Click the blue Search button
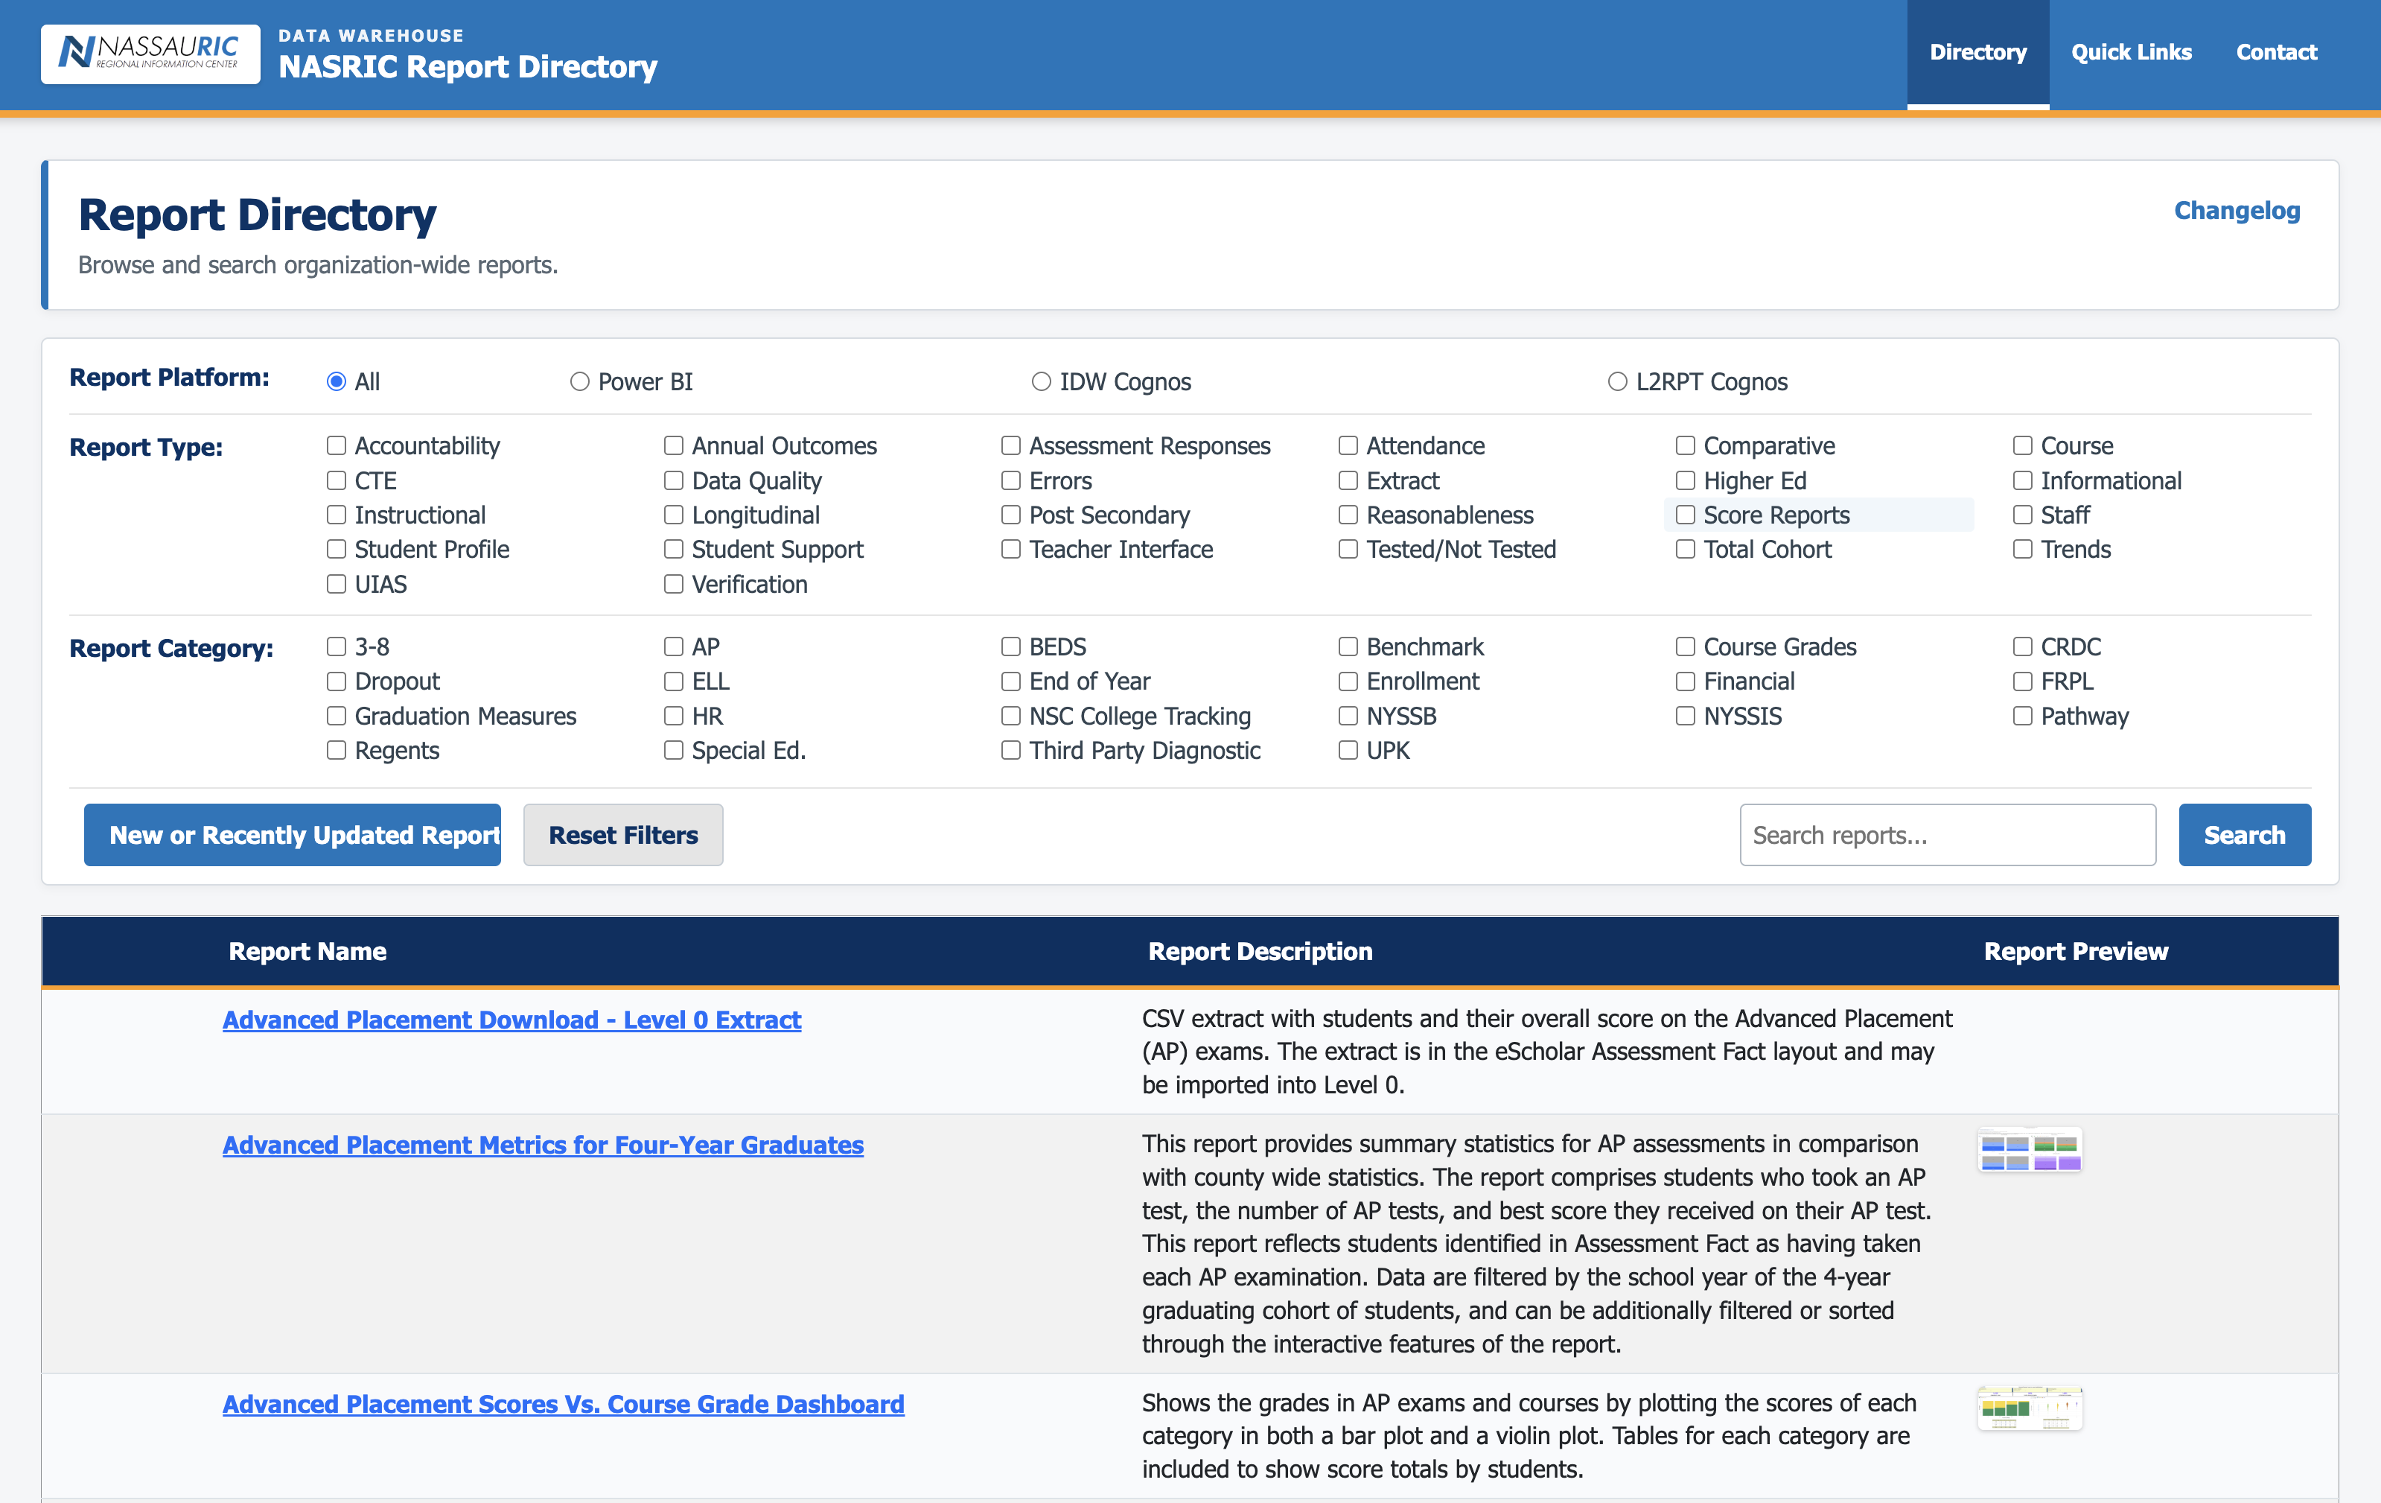 2245,835
